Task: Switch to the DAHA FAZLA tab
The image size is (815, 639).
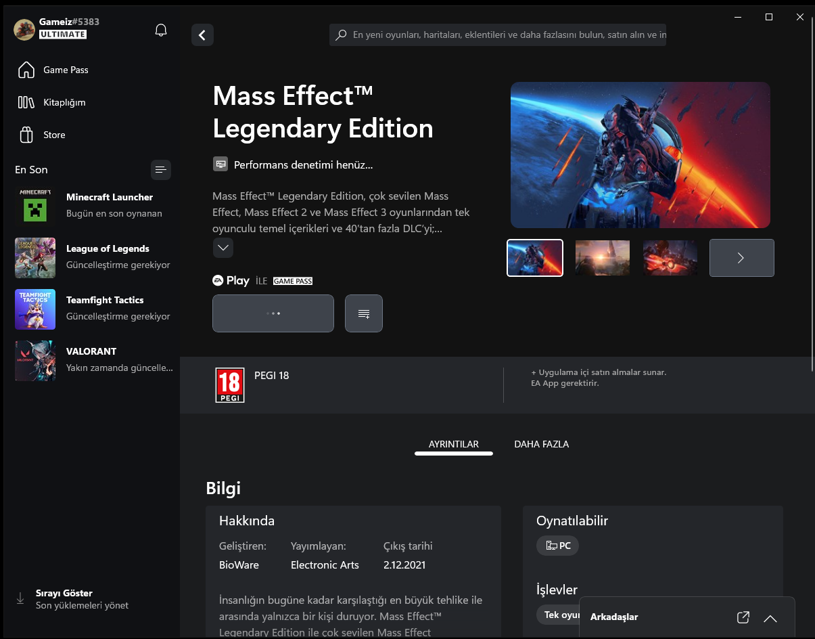Action: pyautogui.click(x=542, y=445)
